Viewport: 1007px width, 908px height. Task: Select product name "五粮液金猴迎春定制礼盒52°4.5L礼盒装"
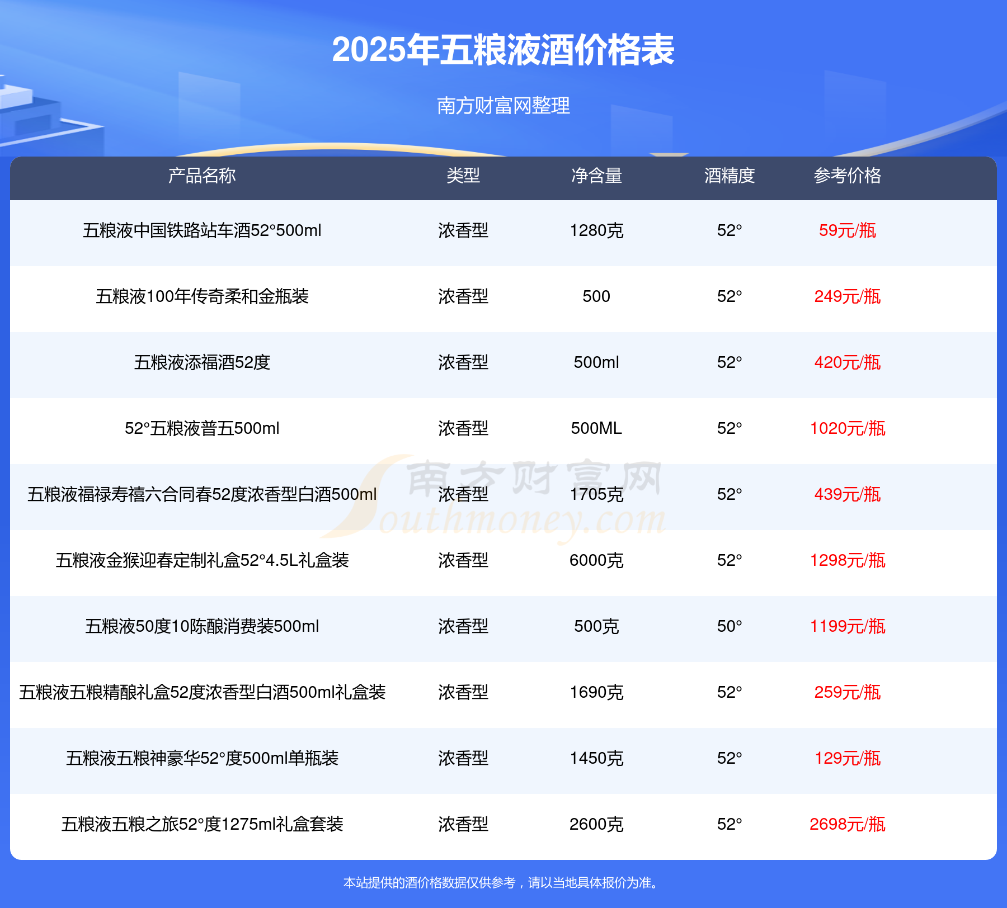point(202,560)
